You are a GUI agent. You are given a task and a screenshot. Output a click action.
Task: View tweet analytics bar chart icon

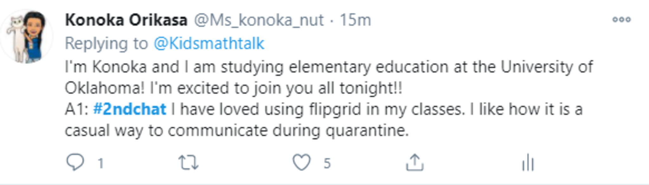pos(528,163)
